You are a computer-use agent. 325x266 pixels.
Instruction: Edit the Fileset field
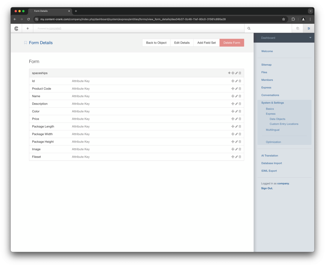(236, 157)
